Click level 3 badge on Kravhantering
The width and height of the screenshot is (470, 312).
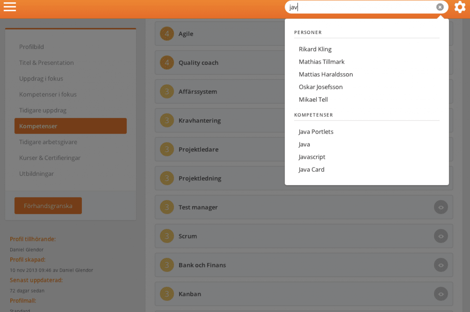pyautogui.click(x=167, y=120)
